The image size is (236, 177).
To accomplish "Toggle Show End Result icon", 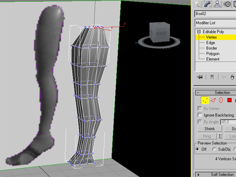I will click(x=212, y=77).
